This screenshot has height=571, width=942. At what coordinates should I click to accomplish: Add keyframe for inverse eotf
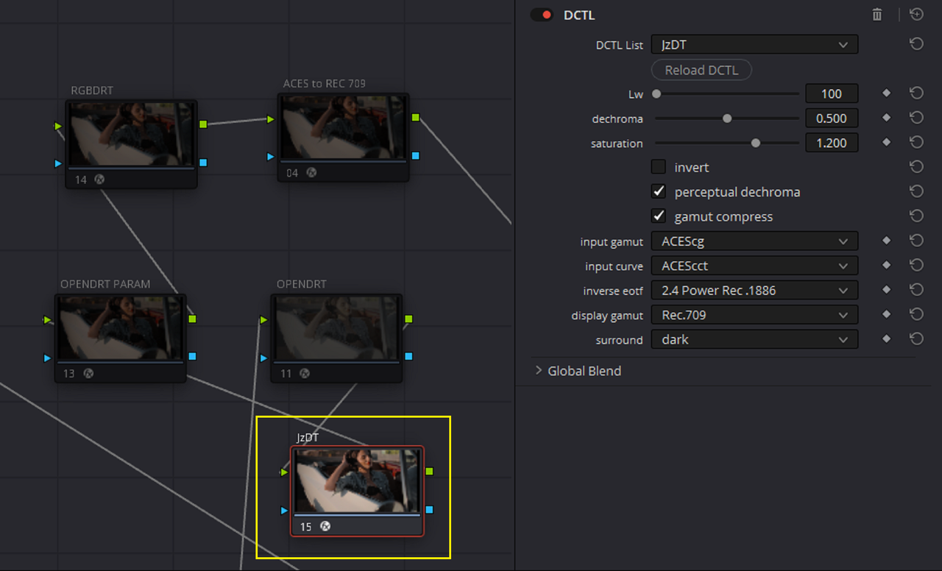886,290
